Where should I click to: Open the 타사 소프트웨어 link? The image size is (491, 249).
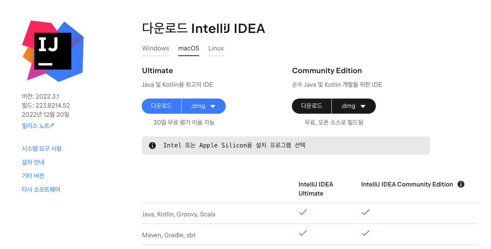tap(41, 189)
